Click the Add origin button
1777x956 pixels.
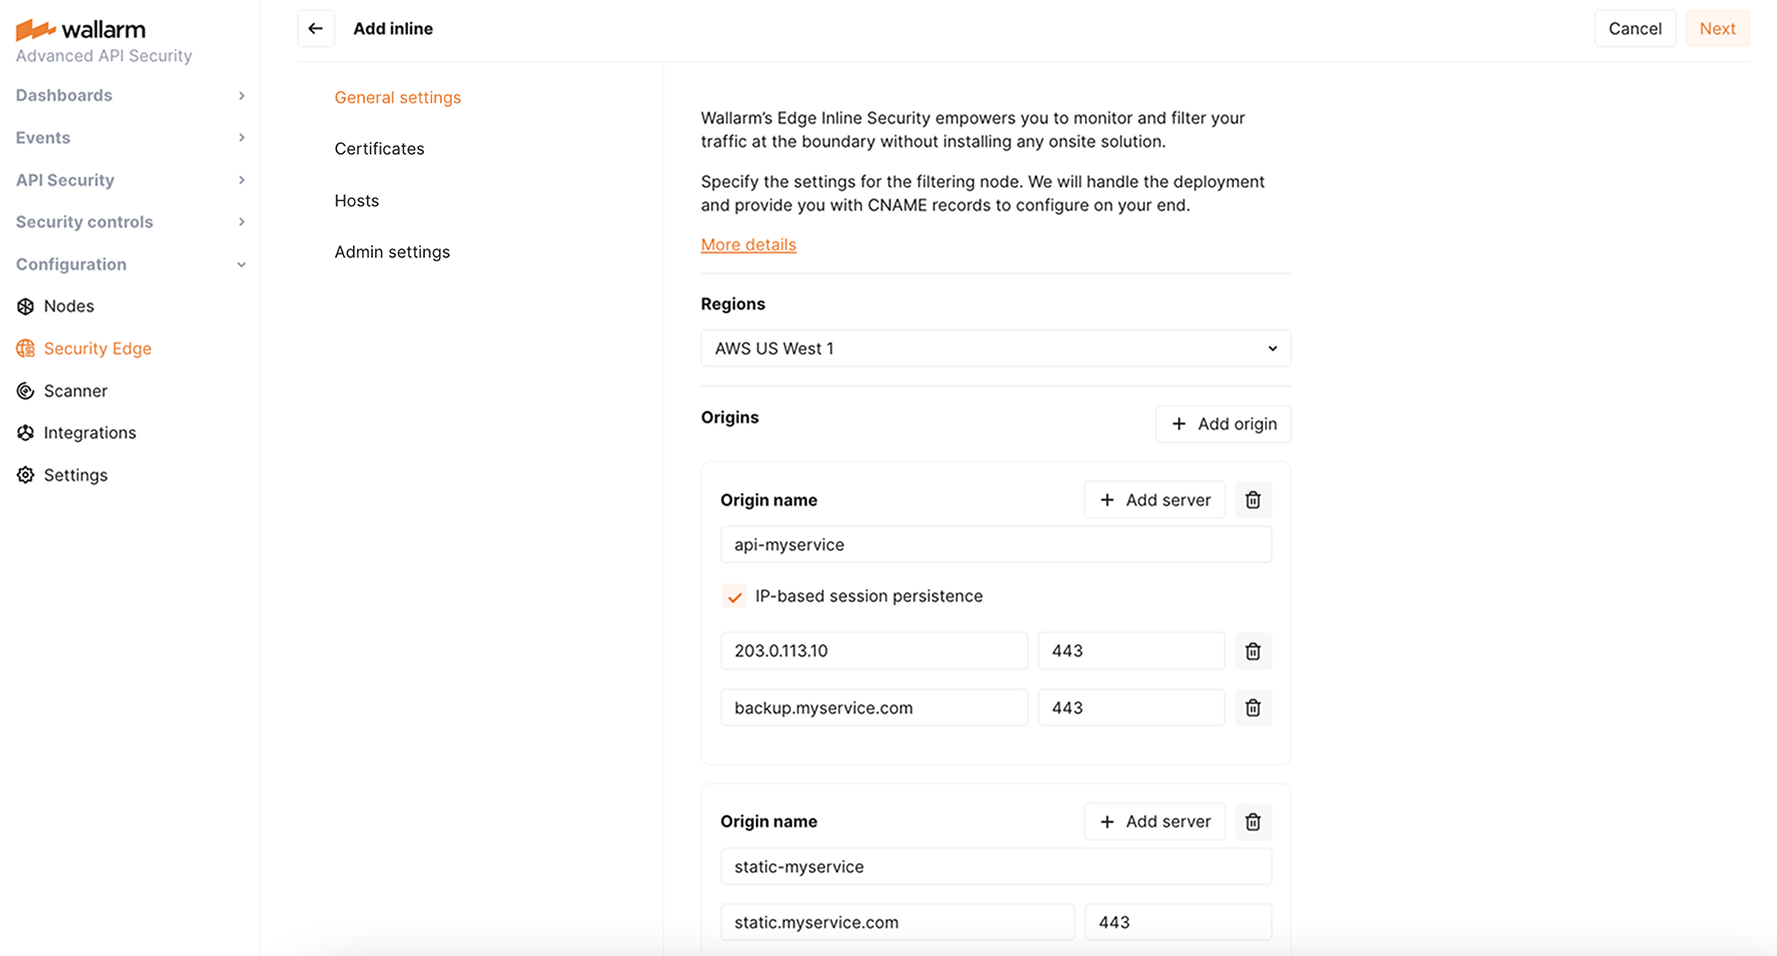(1223, 424)
